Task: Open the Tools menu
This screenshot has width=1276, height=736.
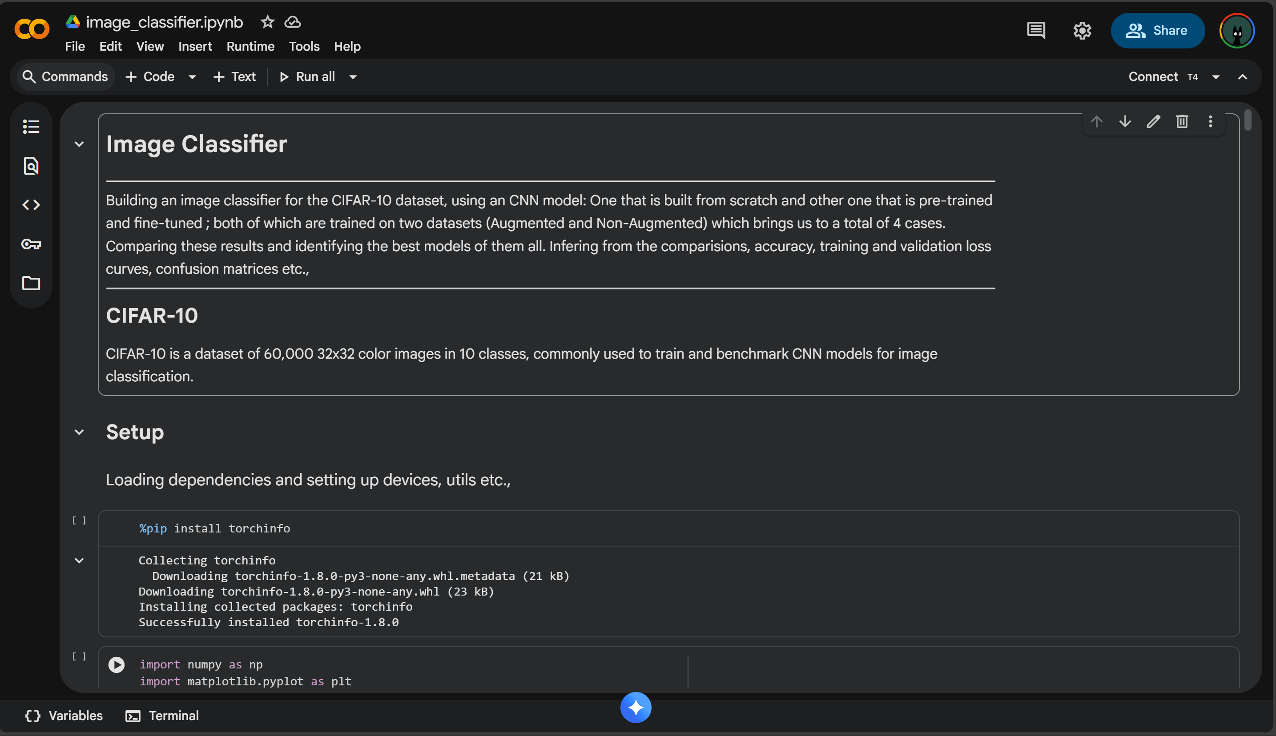Action: 304,47
